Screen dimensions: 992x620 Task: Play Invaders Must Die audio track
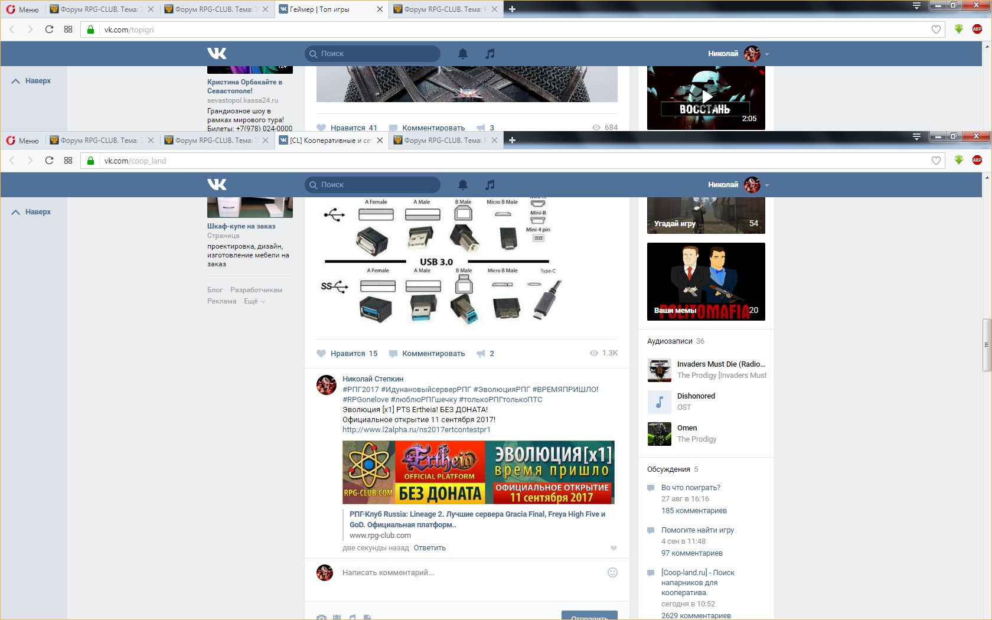(659, 370)
